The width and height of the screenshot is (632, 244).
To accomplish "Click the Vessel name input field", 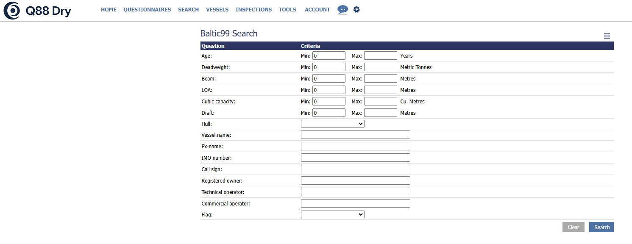I will click(355, 135).
